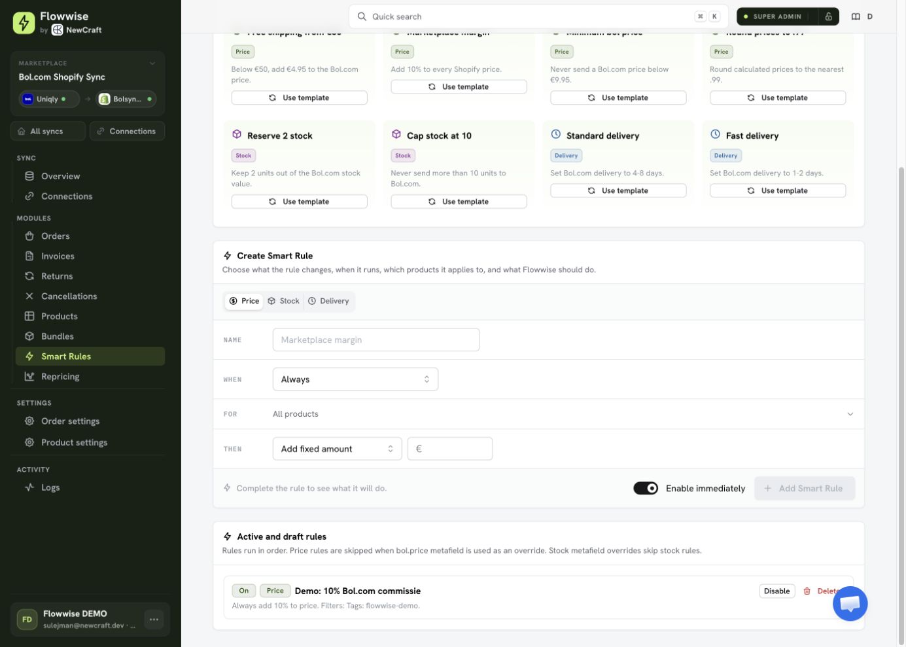The image size is (906, 647).
Task: Click the Cap stock at 10 cube icon
Action: click(x=396, y=134)
